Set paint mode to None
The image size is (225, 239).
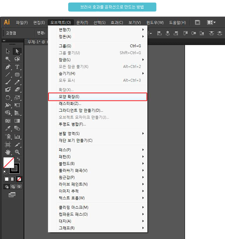(x=19, y=179)
